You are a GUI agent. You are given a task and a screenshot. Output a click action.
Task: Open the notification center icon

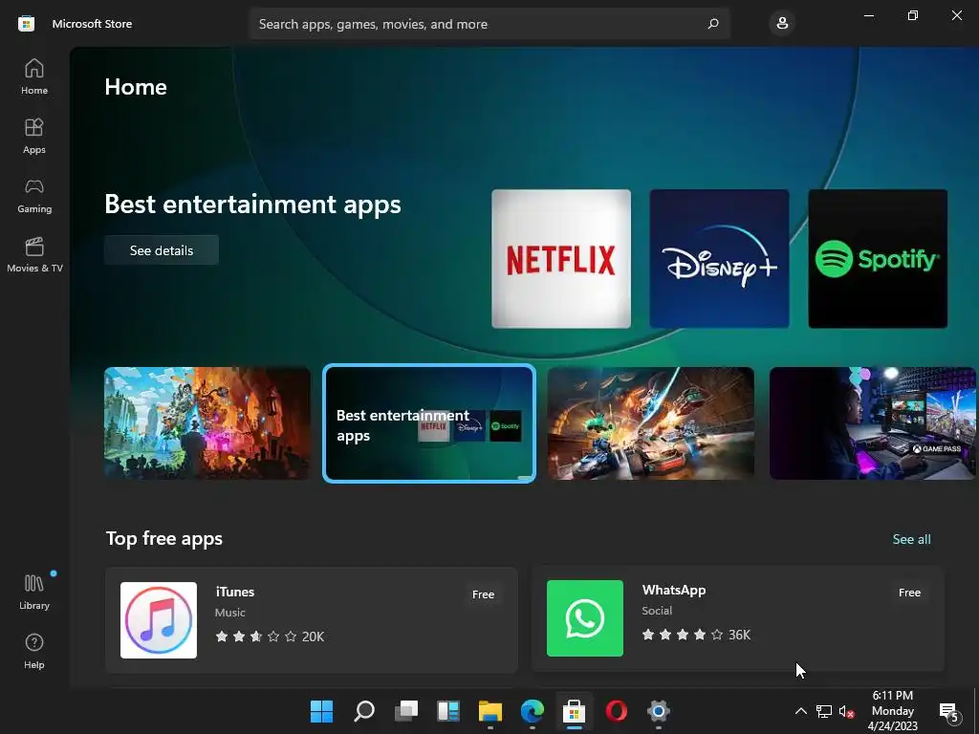click(948, 711)
